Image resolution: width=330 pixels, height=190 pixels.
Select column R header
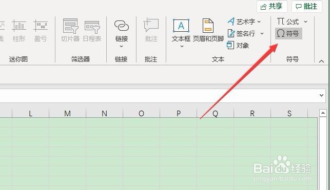[252, 113]
